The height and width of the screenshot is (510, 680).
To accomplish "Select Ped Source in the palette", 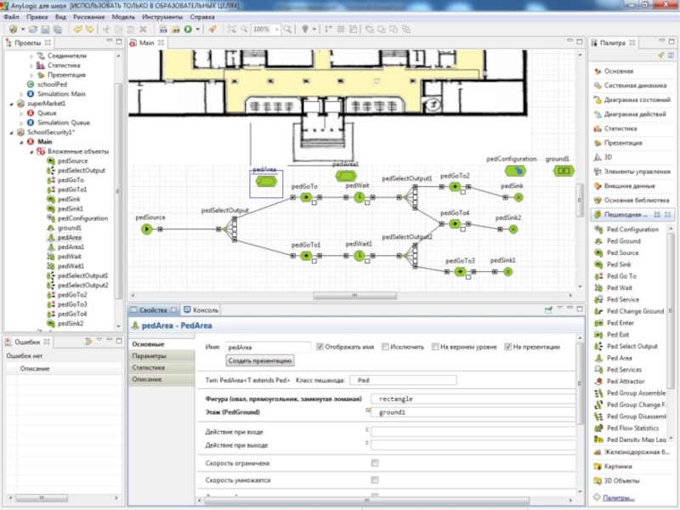I will click(622, 252).
